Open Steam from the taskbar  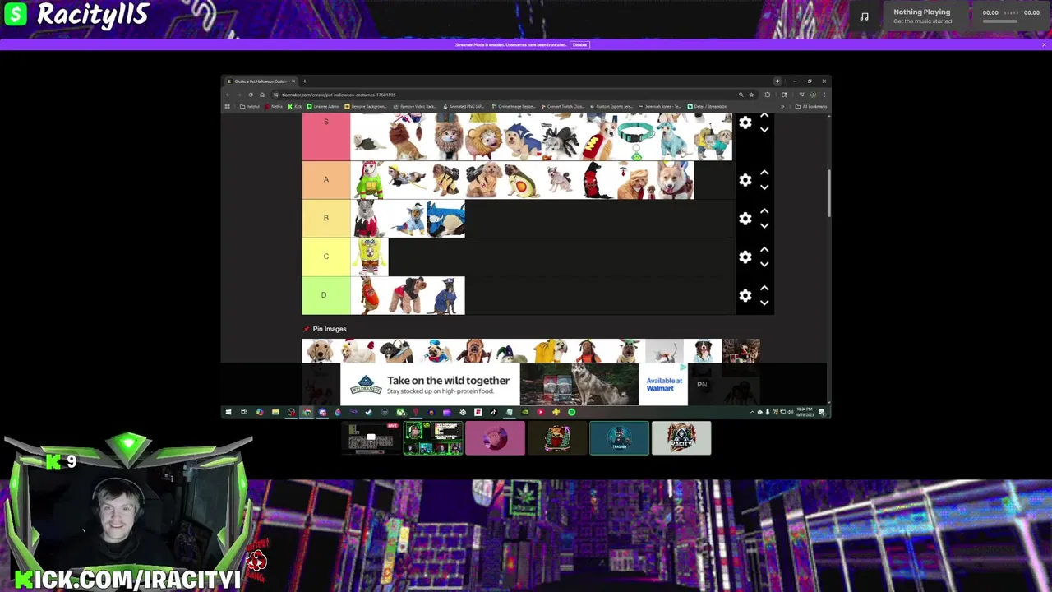[x=369, y=412]
